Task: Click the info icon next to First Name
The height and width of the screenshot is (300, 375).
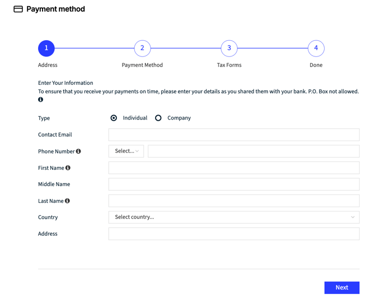Action: (x=68, y=168)
